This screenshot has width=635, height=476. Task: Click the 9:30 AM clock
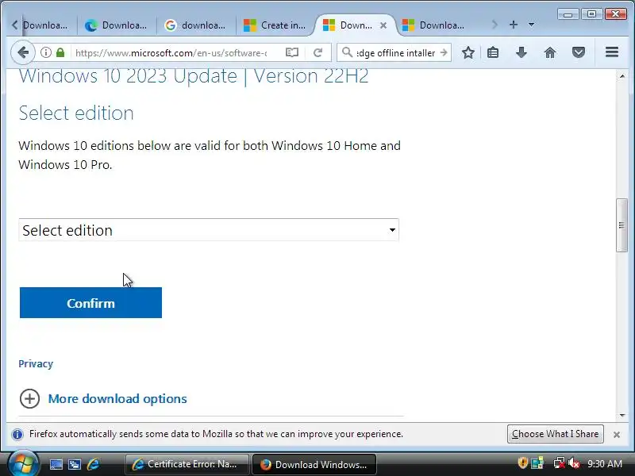(605, 463)
